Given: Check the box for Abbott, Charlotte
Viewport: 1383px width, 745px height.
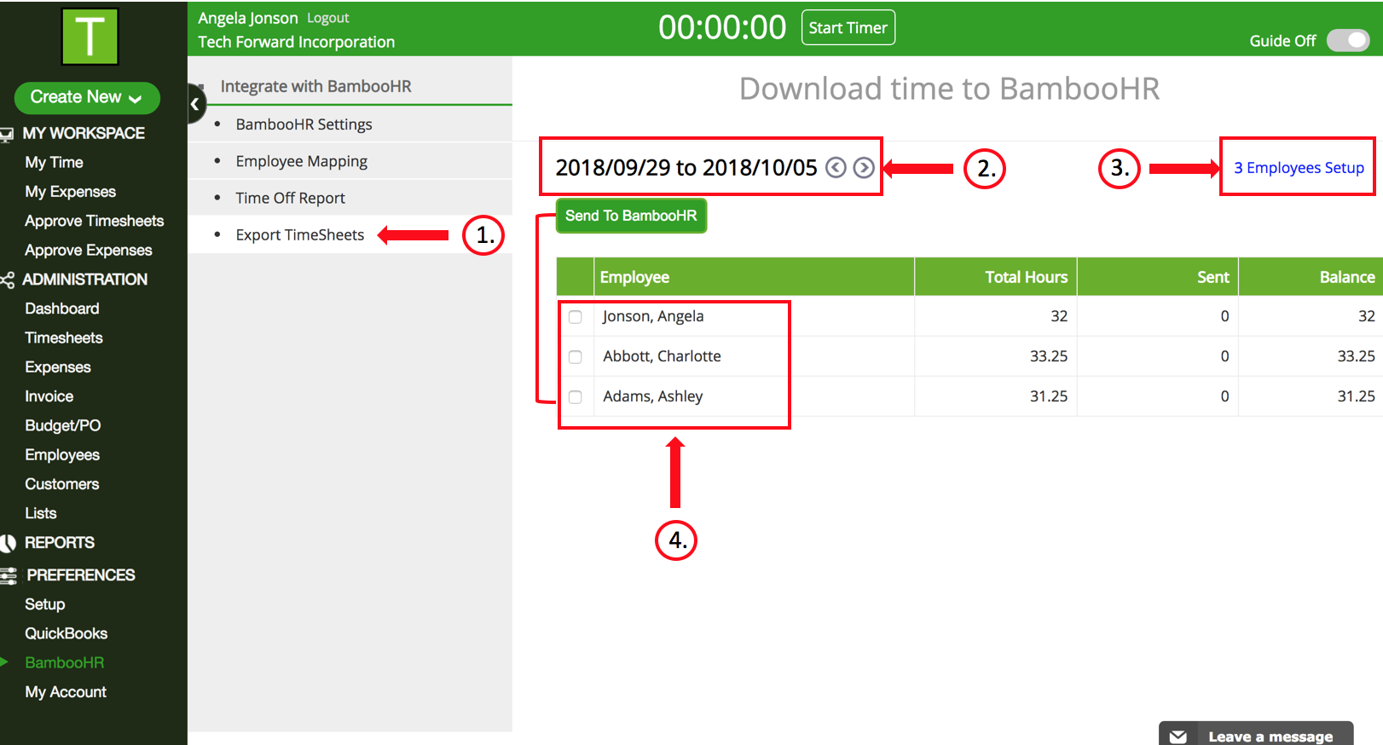Looking at the screenshot, I should [x=576, y=357].
